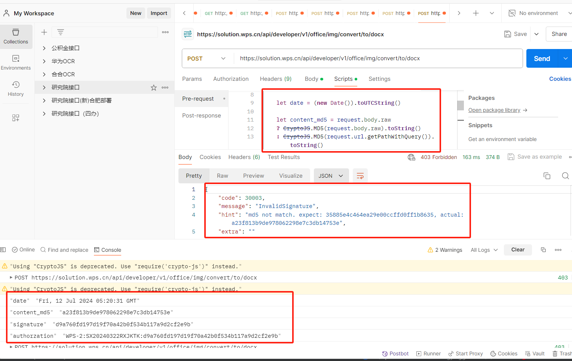This screenshot has width=572, height=361.
Task: Open the Vault from status bar
Action: point(535,354)
